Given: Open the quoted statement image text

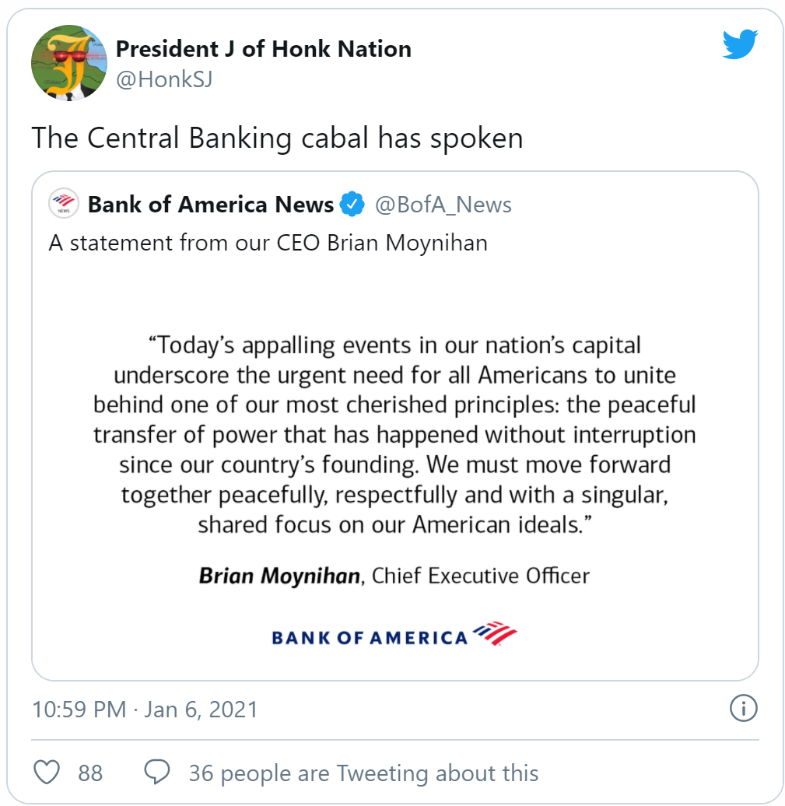Looking at the screenshot, I should (x=394, y=433).
